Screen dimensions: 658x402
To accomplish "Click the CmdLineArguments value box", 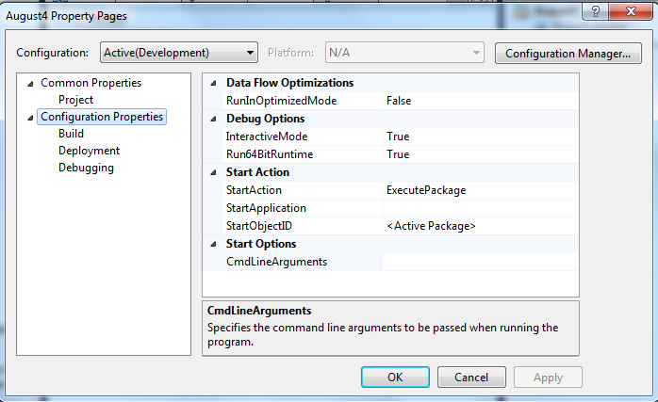I will (480, 262).
